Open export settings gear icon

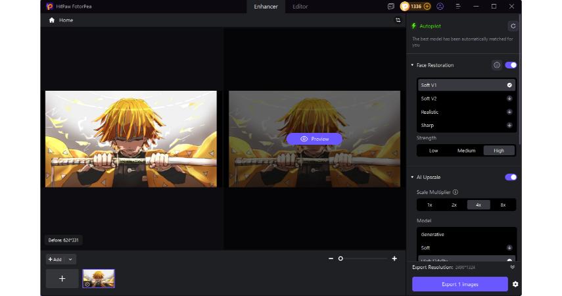click(515, 284)
